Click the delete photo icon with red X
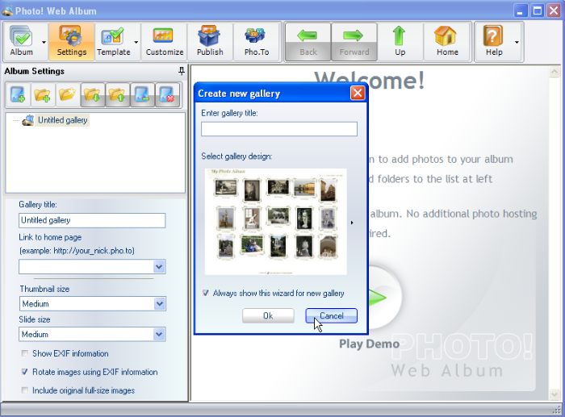Viewport: 565px width, 417px height. (x=168, y=94)
